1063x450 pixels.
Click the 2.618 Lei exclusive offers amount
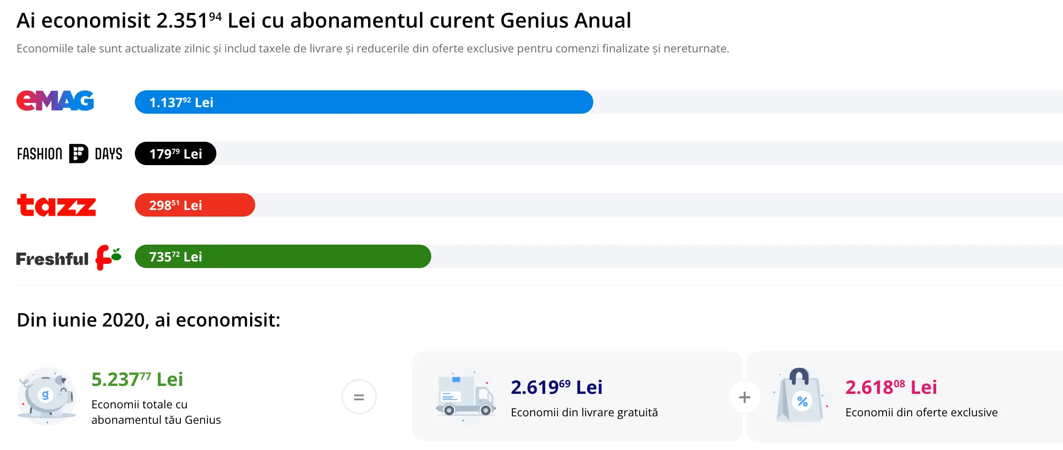(x=891, y=387)
